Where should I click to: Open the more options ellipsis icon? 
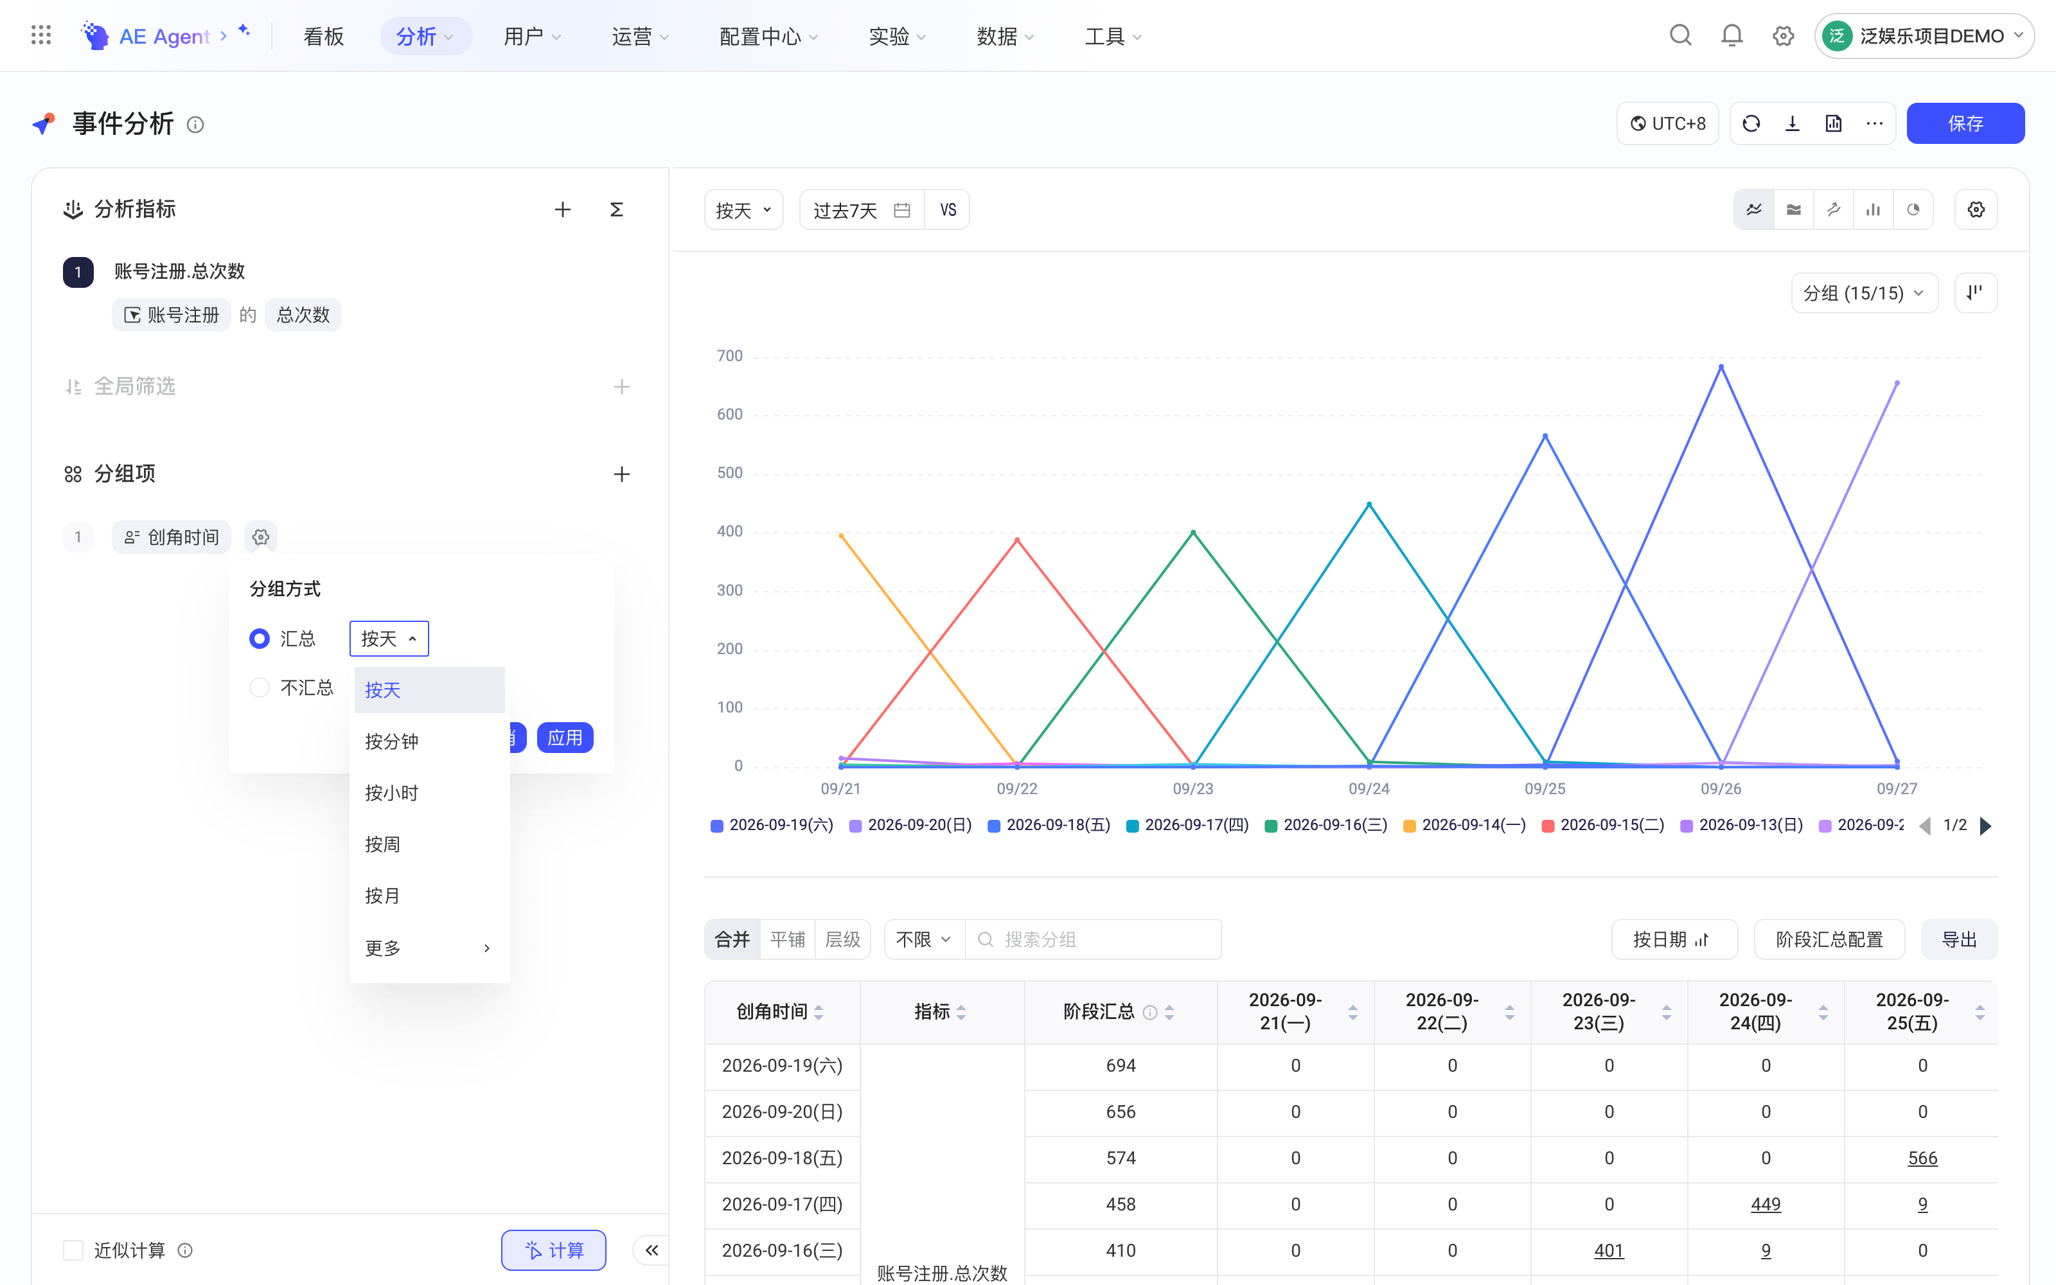tap(1874, 124)
